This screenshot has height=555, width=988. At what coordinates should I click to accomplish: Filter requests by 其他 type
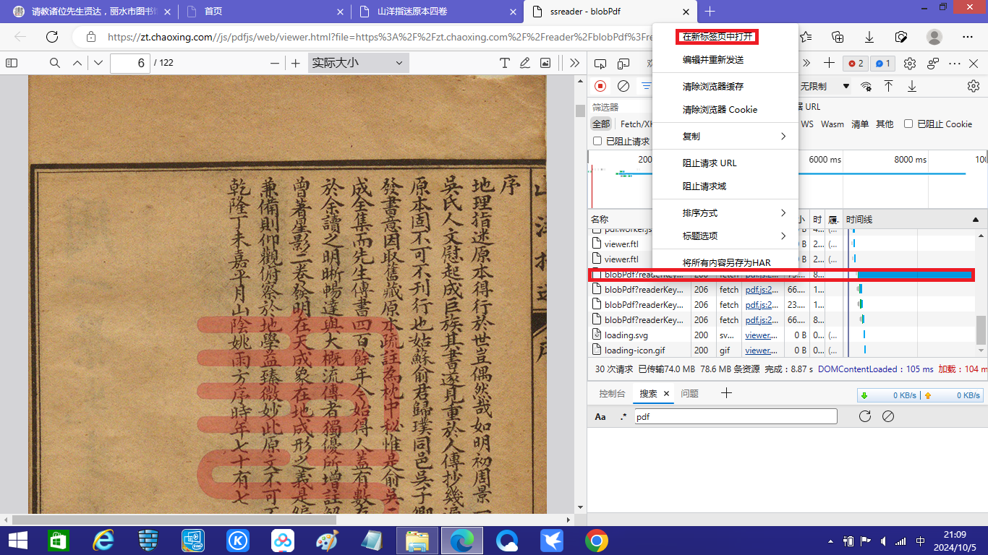pos(885,124)
